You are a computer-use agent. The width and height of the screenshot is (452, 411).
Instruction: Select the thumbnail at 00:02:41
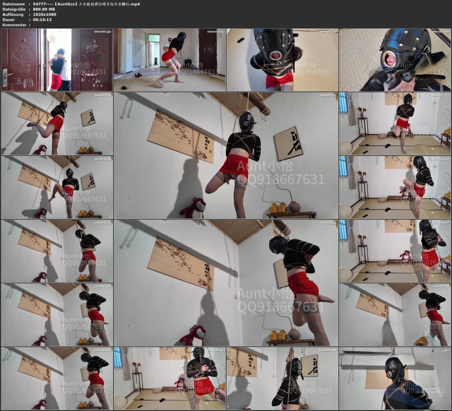pyautogui.click(x=57, y=124)
